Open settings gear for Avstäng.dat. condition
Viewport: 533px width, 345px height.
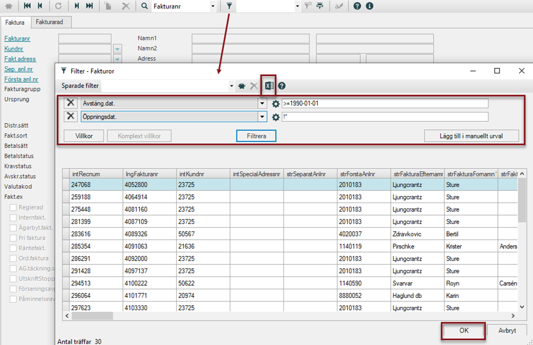(x=275, y=104)
